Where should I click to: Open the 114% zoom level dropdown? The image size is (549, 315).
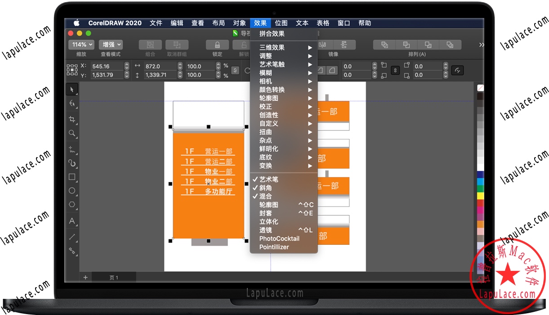point(81,45)
